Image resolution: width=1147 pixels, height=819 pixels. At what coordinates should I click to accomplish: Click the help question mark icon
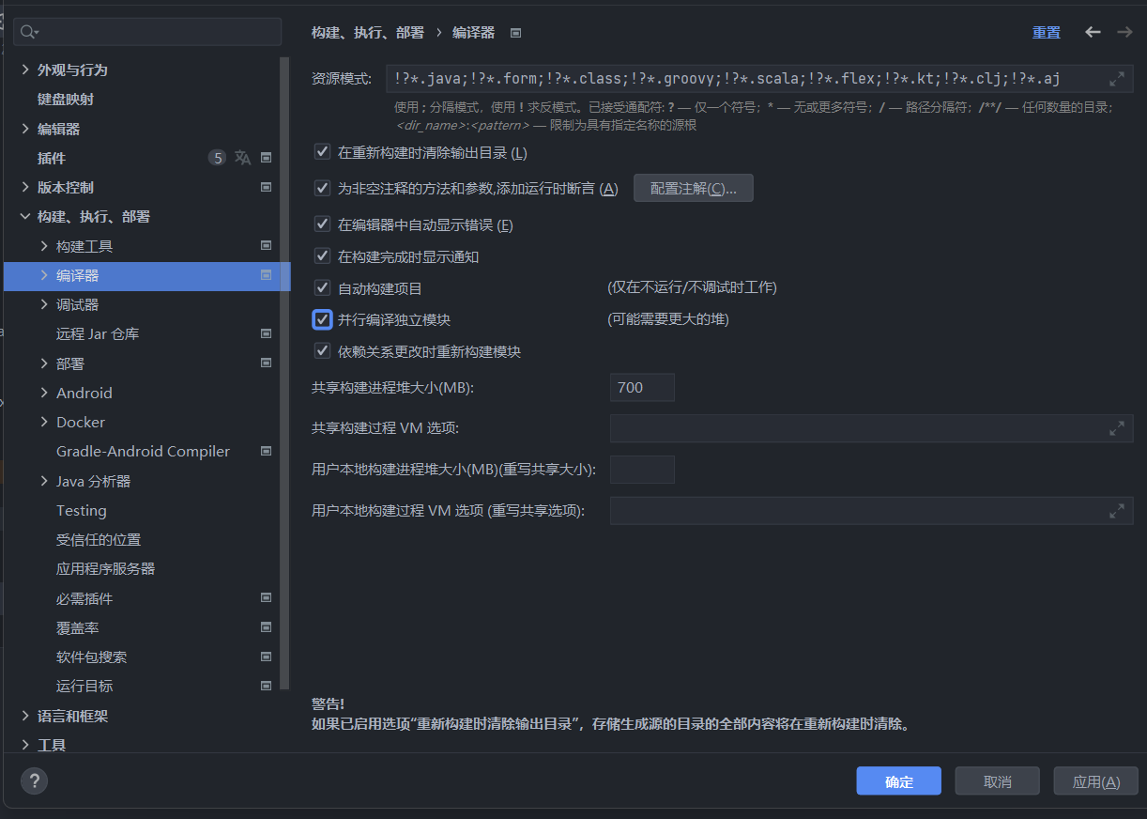34,780
